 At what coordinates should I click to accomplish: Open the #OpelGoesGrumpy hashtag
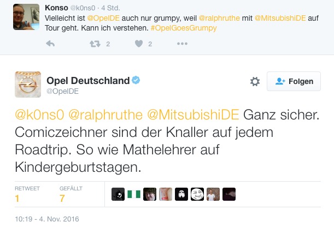click(x=184, y=28)
